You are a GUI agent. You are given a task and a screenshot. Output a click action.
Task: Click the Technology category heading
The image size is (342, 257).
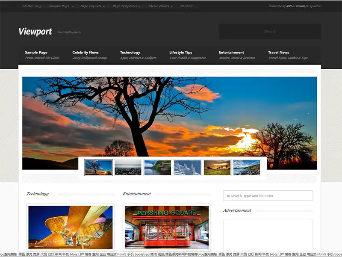pyautogui.click(x=38, y=194)
